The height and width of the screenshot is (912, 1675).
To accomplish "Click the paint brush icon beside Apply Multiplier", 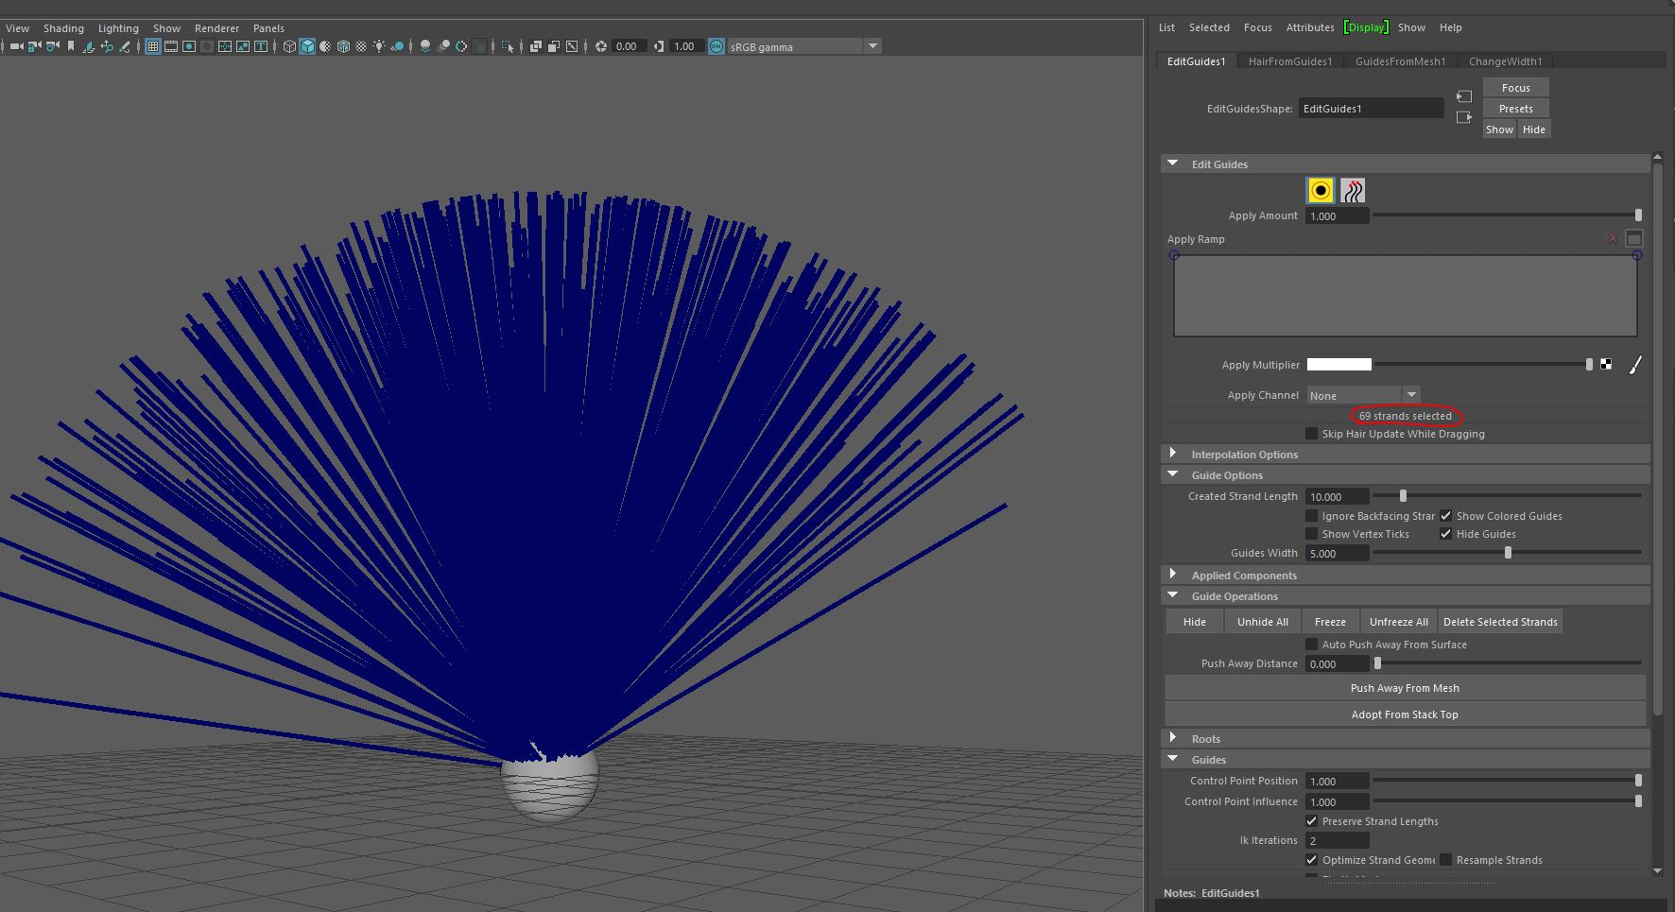I will coord(1634,365).
